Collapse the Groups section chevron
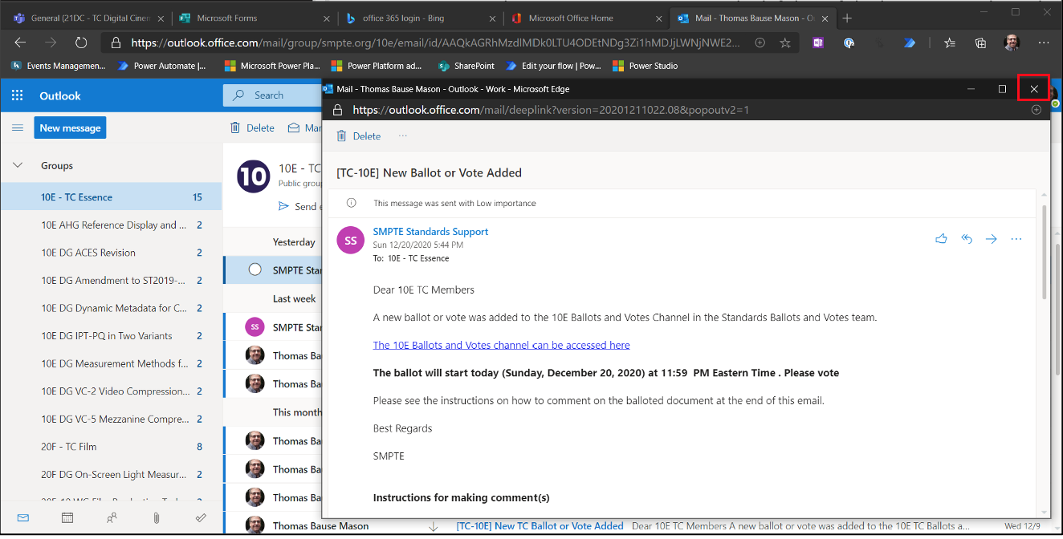The height and width of the screenshot is (539, 1063). click(x=17, y=165)
